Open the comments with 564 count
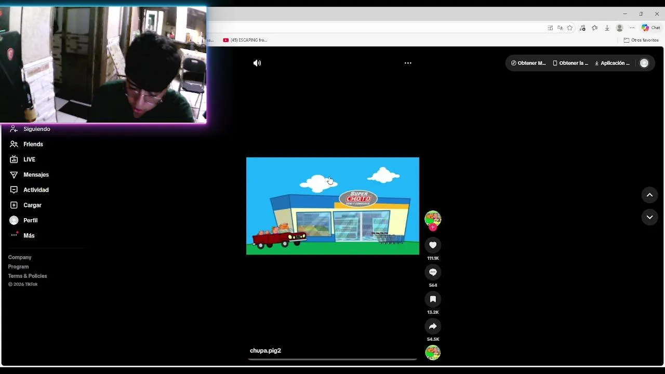Viewport: 665px width, 374px height. [433, 272]
